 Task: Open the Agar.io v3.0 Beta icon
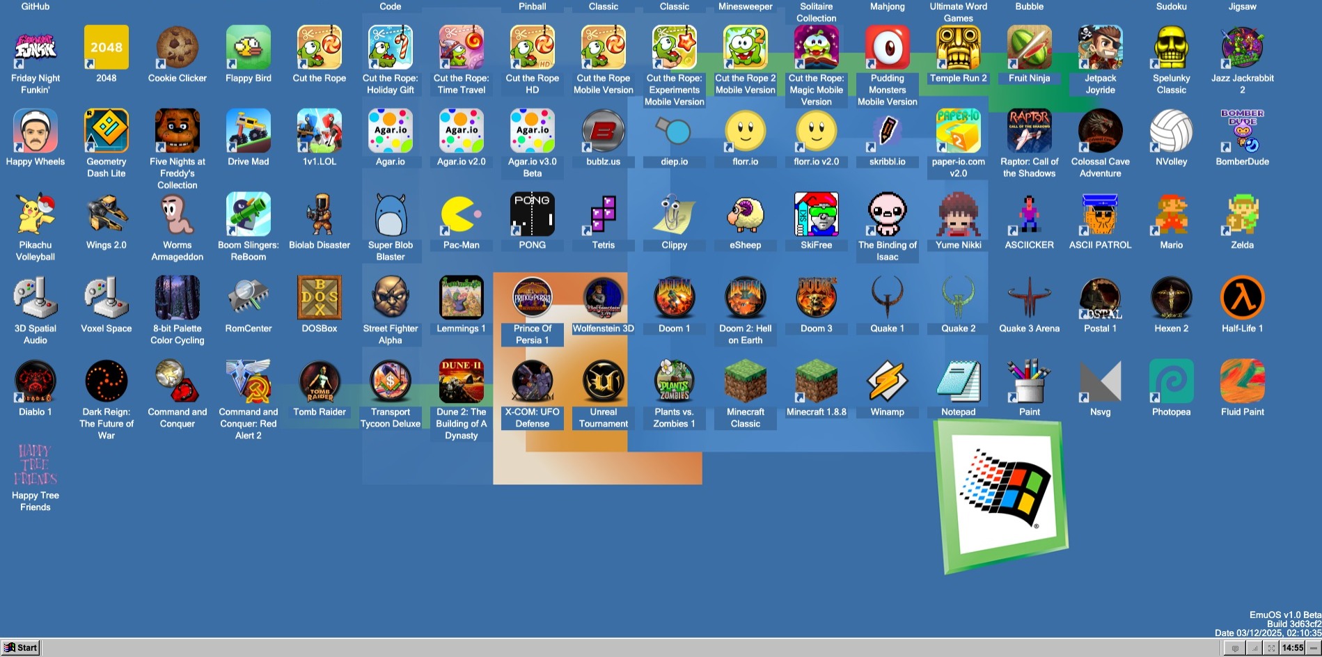533,131
